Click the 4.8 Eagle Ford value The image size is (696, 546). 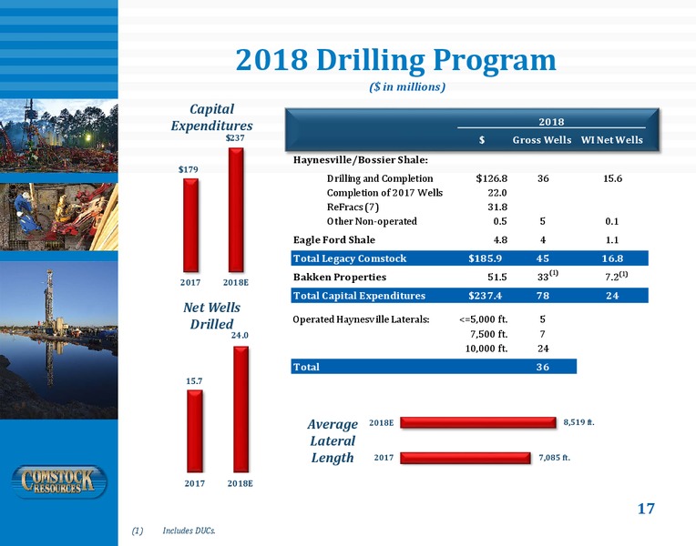click(500, 239)
